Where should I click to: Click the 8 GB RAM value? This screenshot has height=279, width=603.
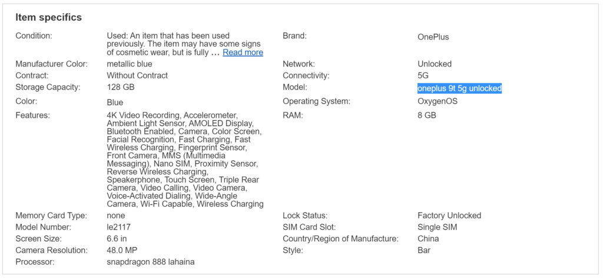coord(426,115)
